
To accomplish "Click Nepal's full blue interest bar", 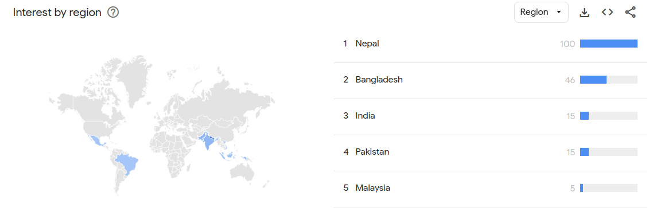I will point(608,44).
